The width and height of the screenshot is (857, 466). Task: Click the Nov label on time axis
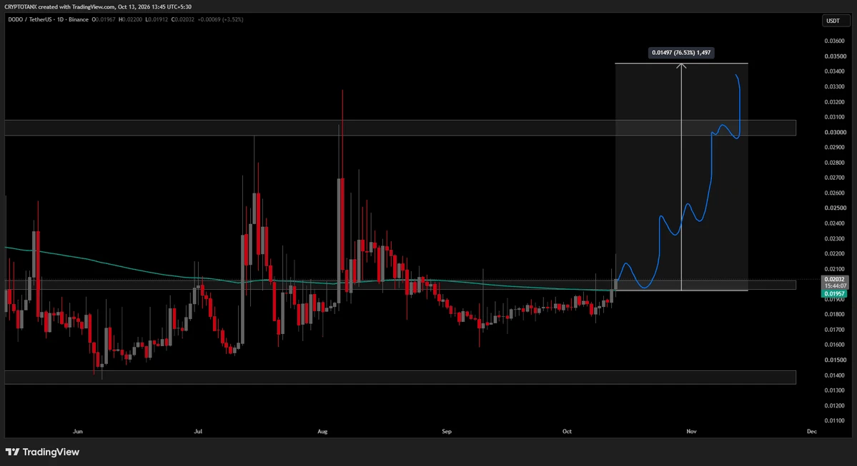691,431
